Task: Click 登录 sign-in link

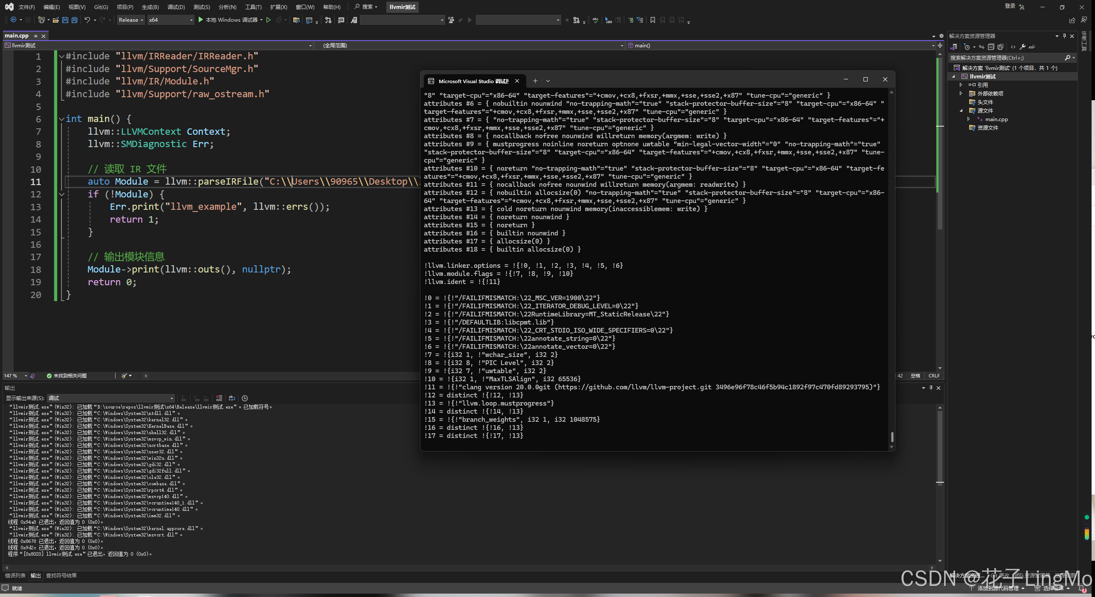Action: coord(1010,6)
